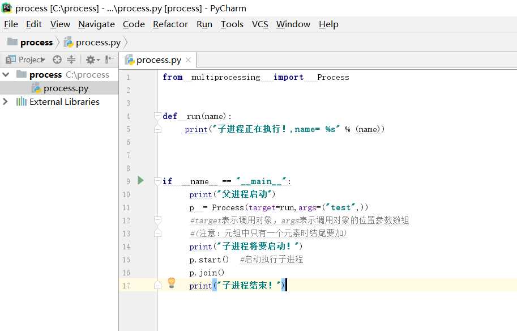The width and height of the screenshot is (517, 331).
Task: Click the process.py file icon in tree
Action: (x=36, y=88)
